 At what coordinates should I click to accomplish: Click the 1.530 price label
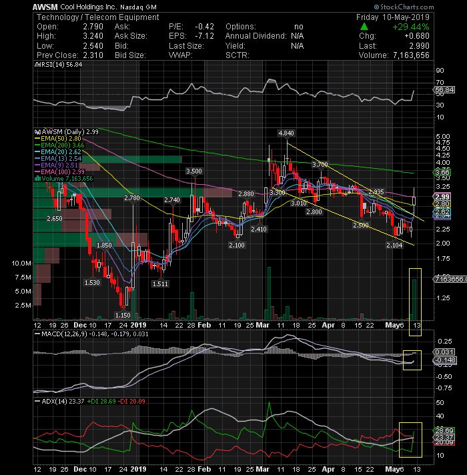point(92,283)
